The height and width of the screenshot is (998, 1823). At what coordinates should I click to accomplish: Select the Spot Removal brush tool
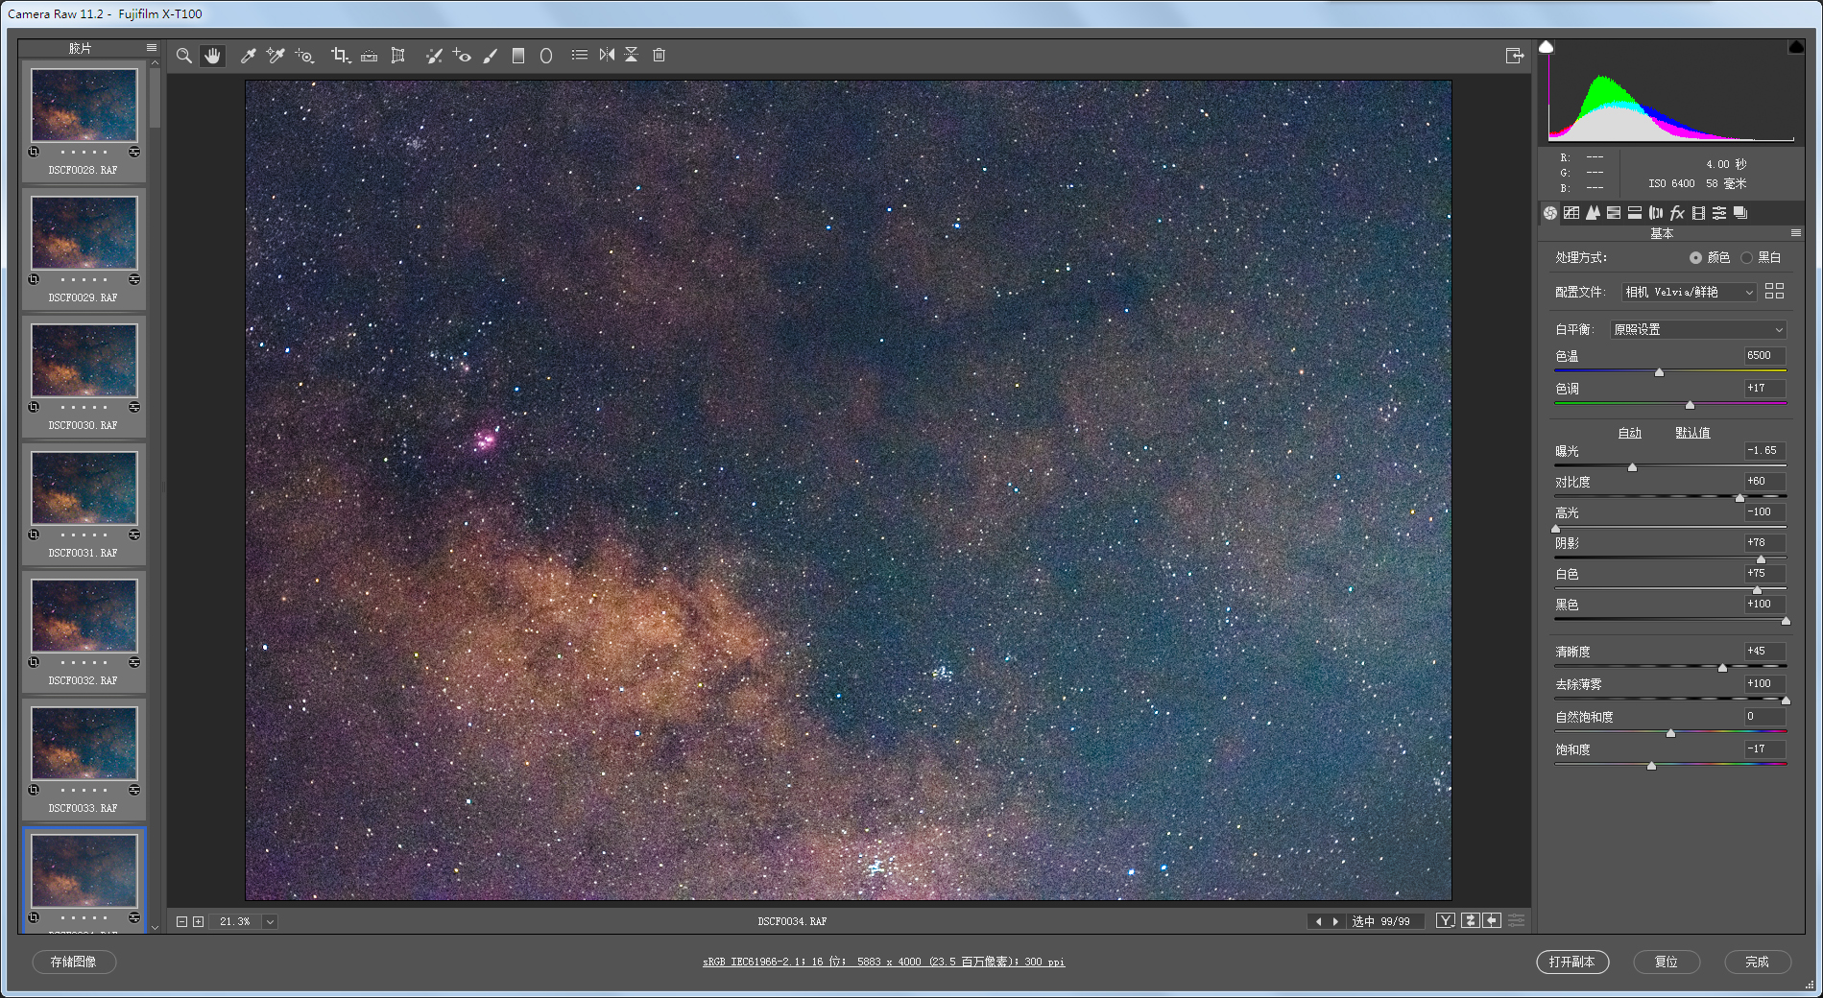tap(434, 56)
